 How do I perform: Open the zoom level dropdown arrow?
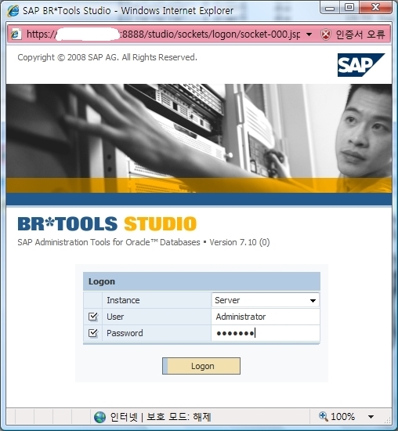371,417
